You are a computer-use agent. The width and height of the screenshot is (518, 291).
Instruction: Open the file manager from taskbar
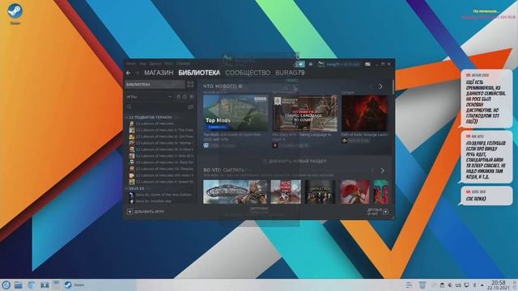[18, 285]
